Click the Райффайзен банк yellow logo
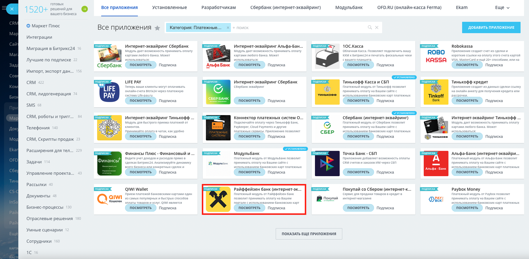 pyautogui.click(x=218, y=199)
